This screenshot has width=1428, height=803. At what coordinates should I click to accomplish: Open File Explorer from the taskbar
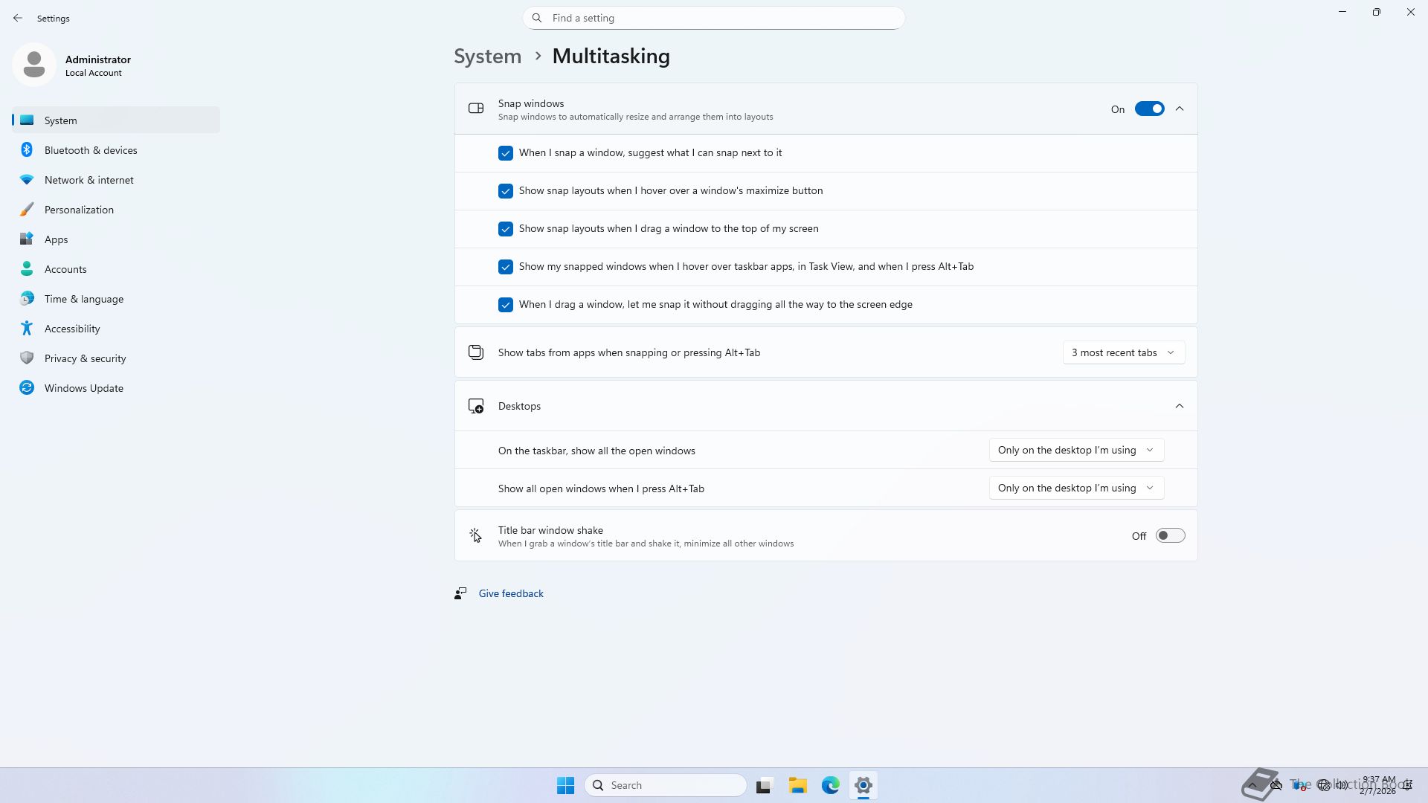(x=798, y=785)
